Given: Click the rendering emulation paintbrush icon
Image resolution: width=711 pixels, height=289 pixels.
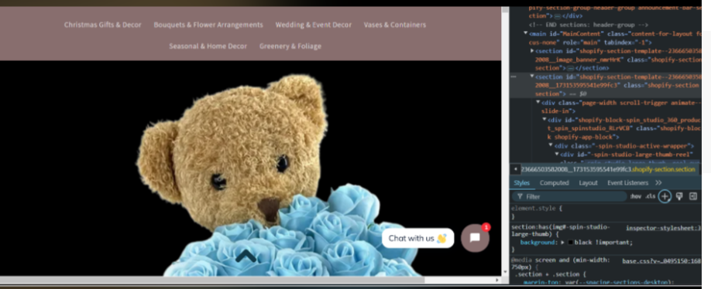Looking at the screenshot, I should (x=679, y=196).
